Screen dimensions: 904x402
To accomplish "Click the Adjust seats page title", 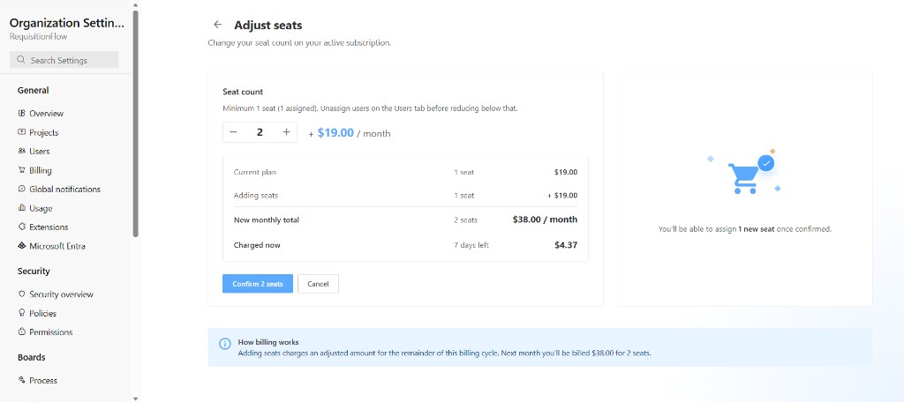I will (268, 25).
